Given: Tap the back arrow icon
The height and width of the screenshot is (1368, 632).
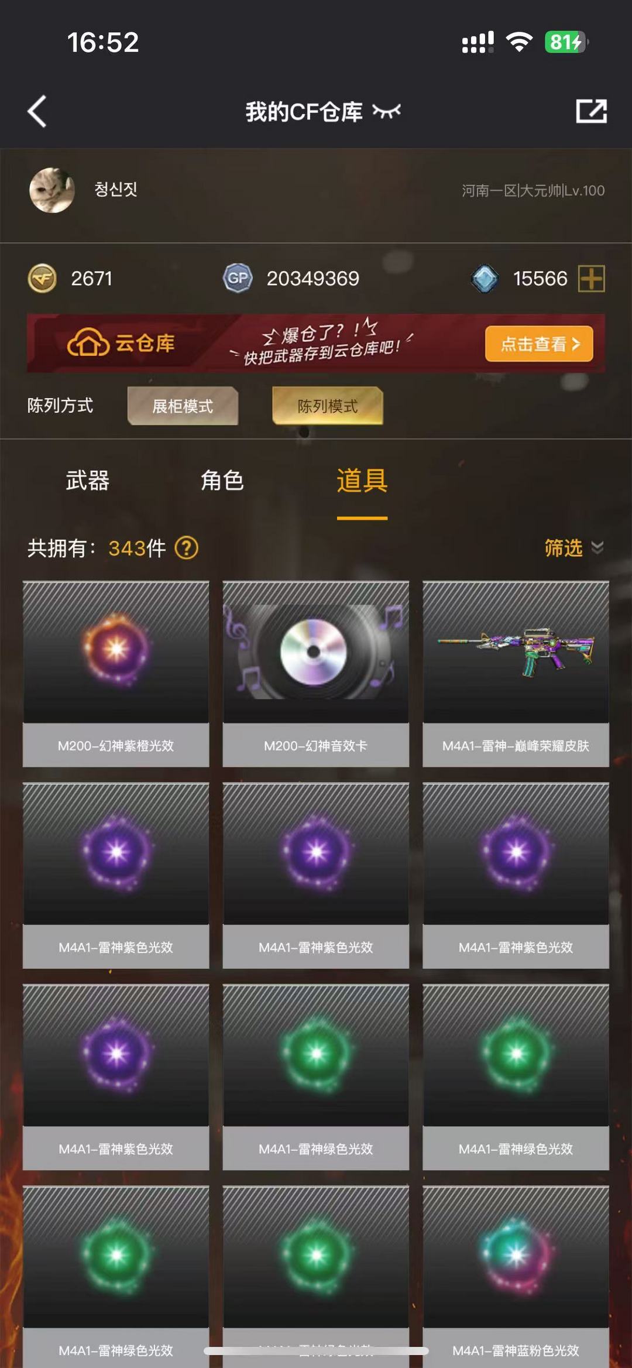Looking at the screenshot, I should point(37,111).
